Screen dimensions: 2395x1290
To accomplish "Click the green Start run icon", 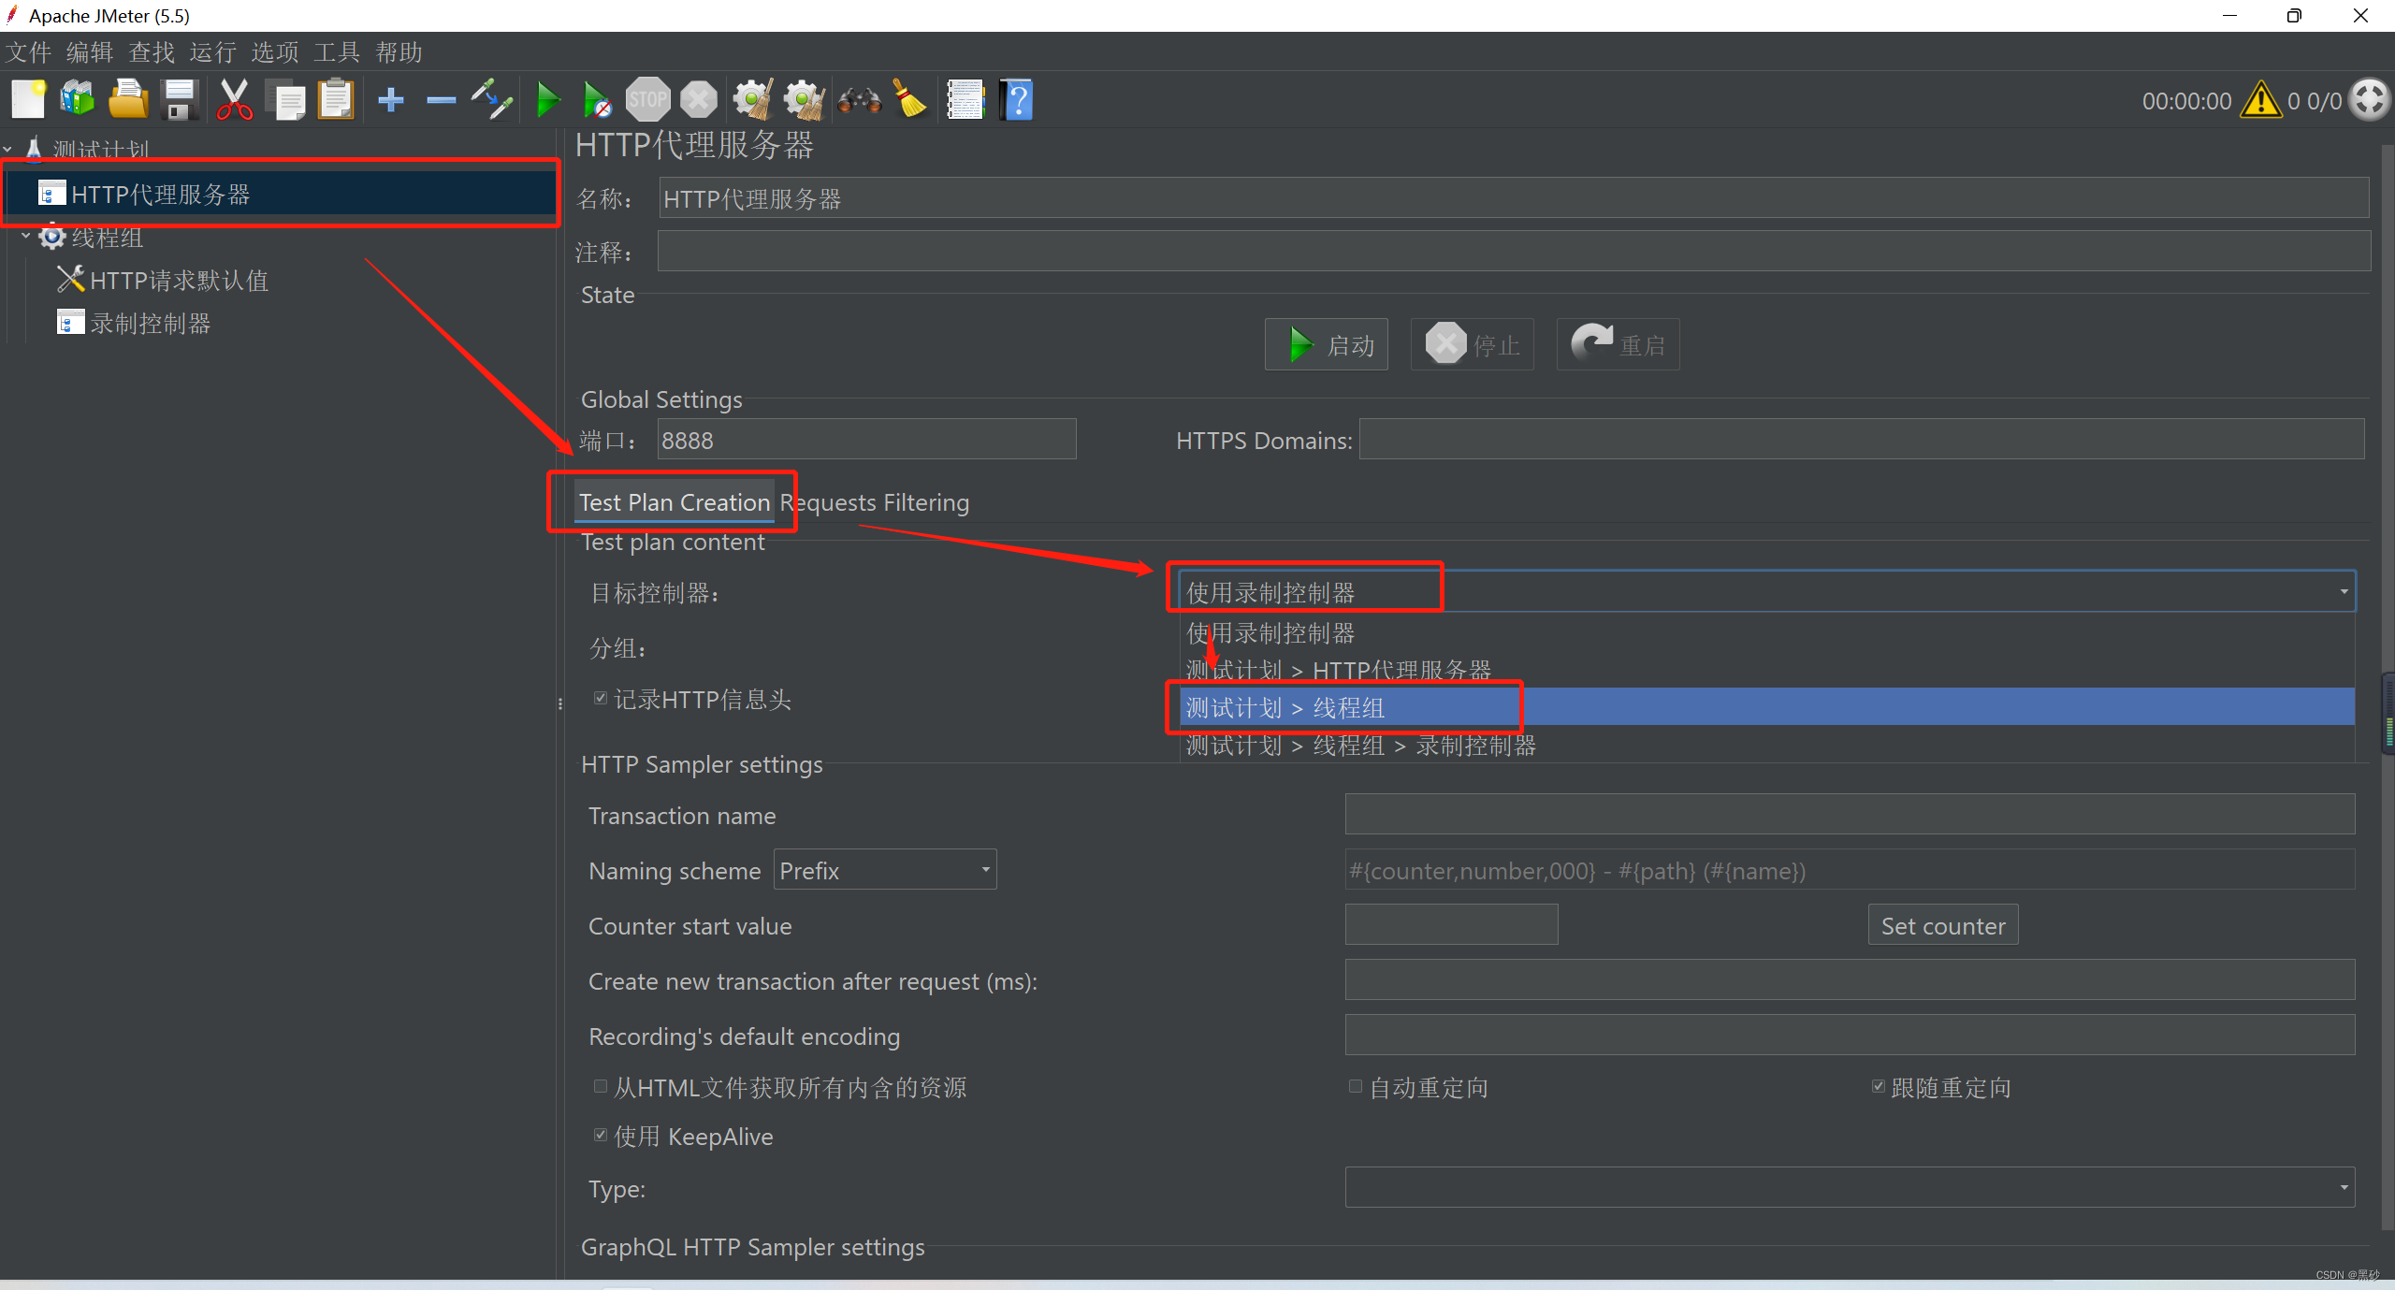I will tap(547, 99).
